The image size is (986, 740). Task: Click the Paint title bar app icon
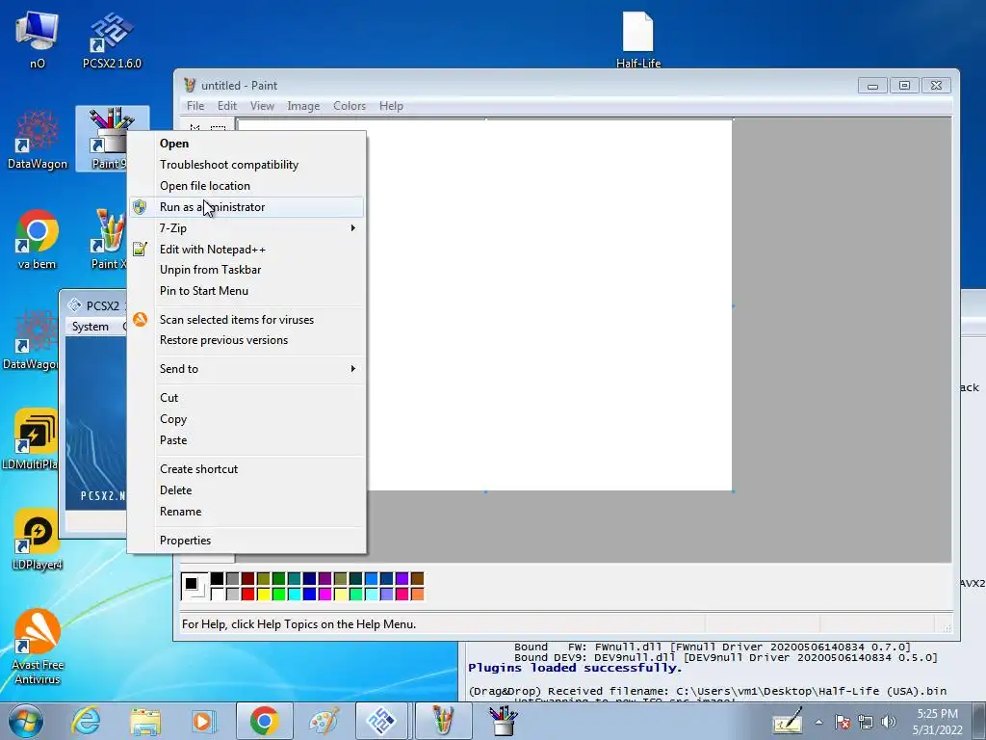pos(190,85)
